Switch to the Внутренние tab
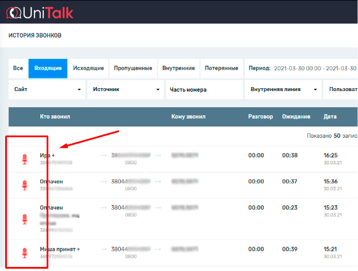The height and width of the screenshot is (271, 358). tap(178, 68)
